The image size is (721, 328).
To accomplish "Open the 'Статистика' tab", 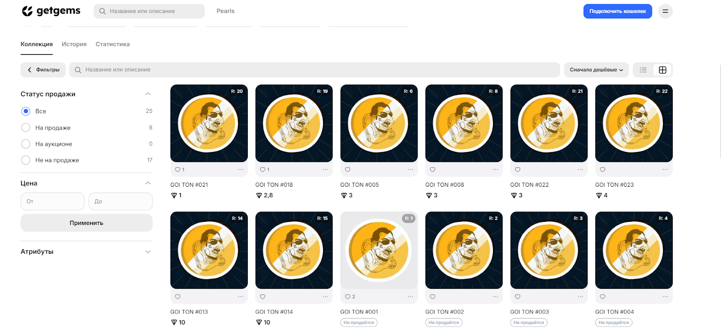I will pos(113,44).
